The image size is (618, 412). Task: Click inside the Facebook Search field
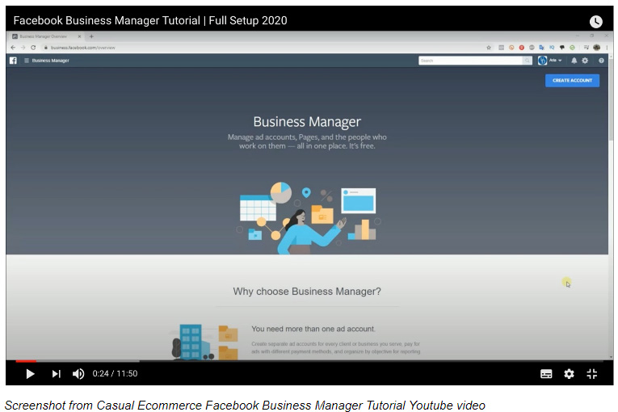(470, 61)
